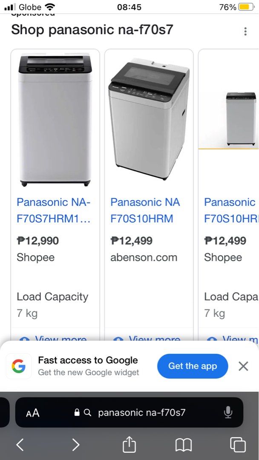Viewport: 259px width, 460px height.
Task: Navigate forward using the right arrow
Action: (x=75, y=444)
